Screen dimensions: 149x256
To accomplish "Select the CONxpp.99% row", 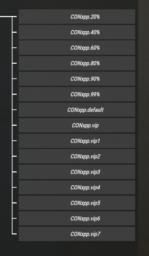I will pos(77,94).
